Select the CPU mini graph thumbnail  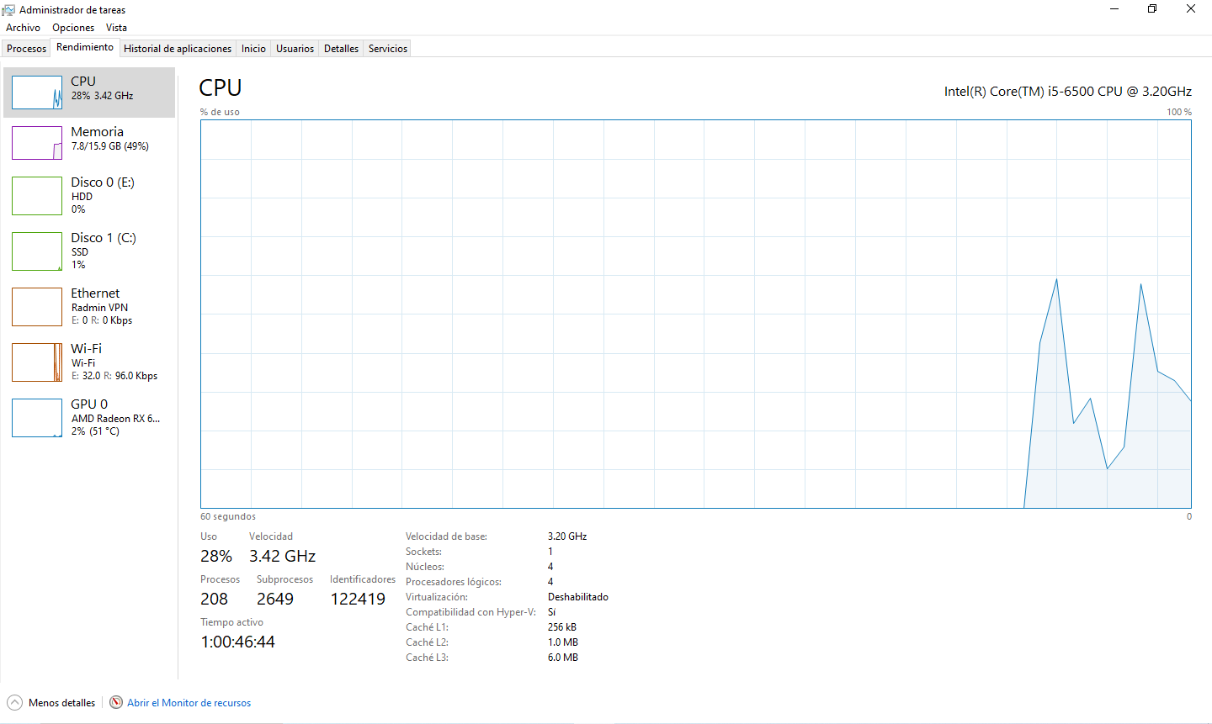point(37,92)
